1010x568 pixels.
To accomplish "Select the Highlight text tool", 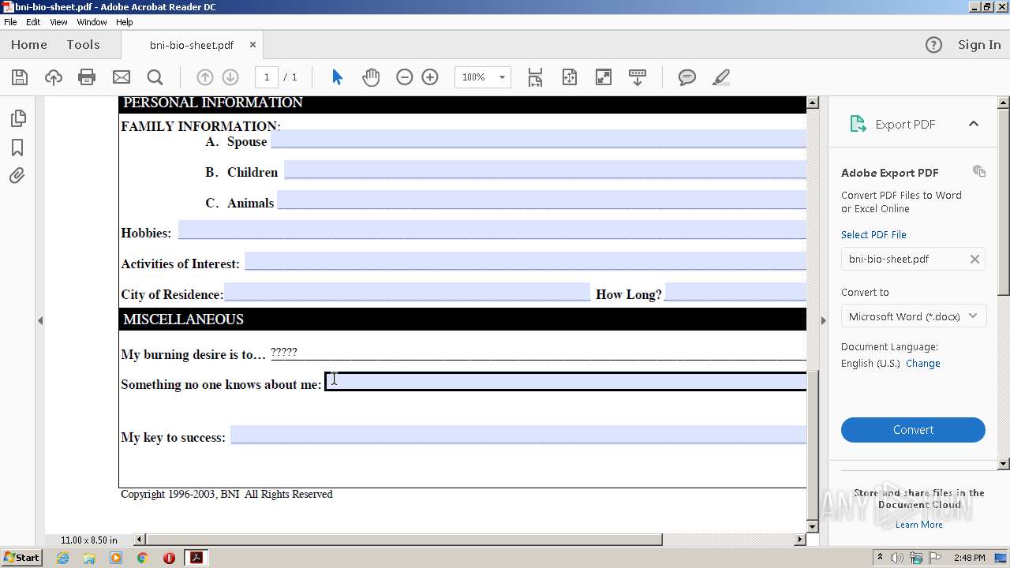I will point(720,77).
